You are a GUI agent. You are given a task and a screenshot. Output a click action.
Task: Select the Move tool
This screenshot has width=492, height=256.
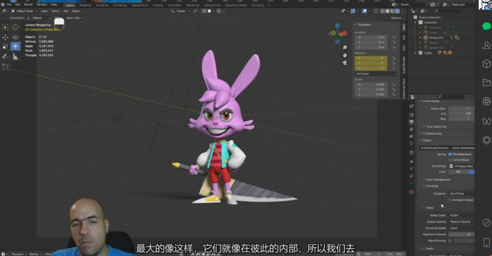[x=5, y=37]
